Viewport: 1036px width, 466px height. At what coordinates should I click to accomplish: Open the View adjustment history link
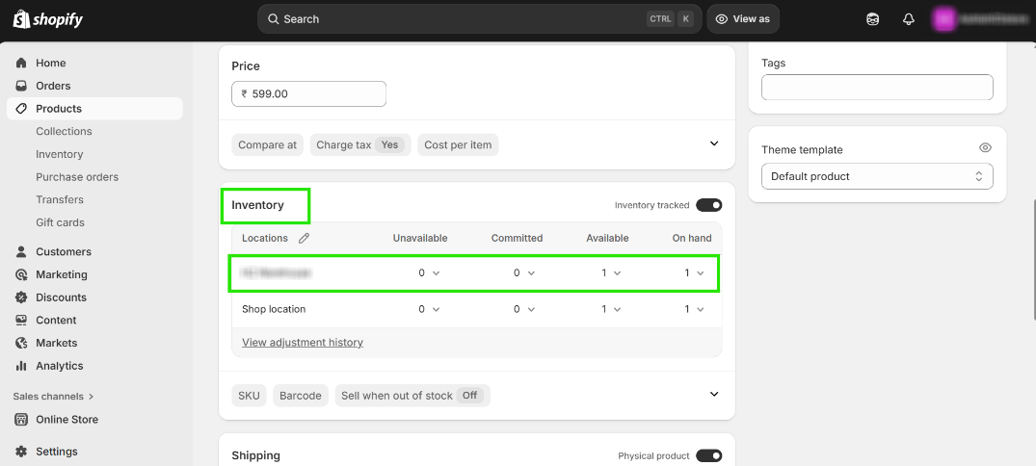[x=303, y=342]
